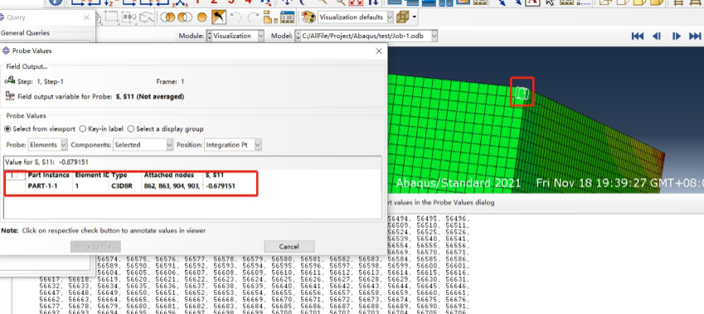Open the Components 'Selected' dropdown
This screenshot has height=314, width=704.
[143, 144]
